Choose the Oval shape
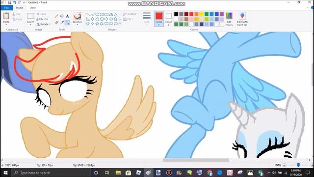Viewport: 314px width, 177px height. pyautogui.click(x=97, y=15)
